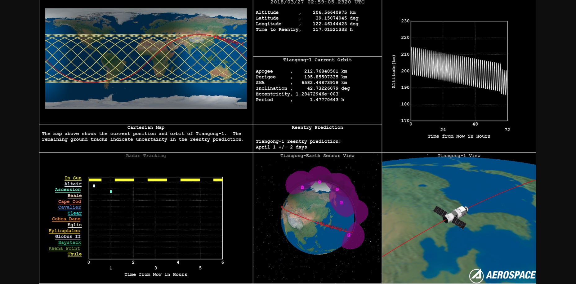Click the April 1 +/- 2 days text

point(281,147)
